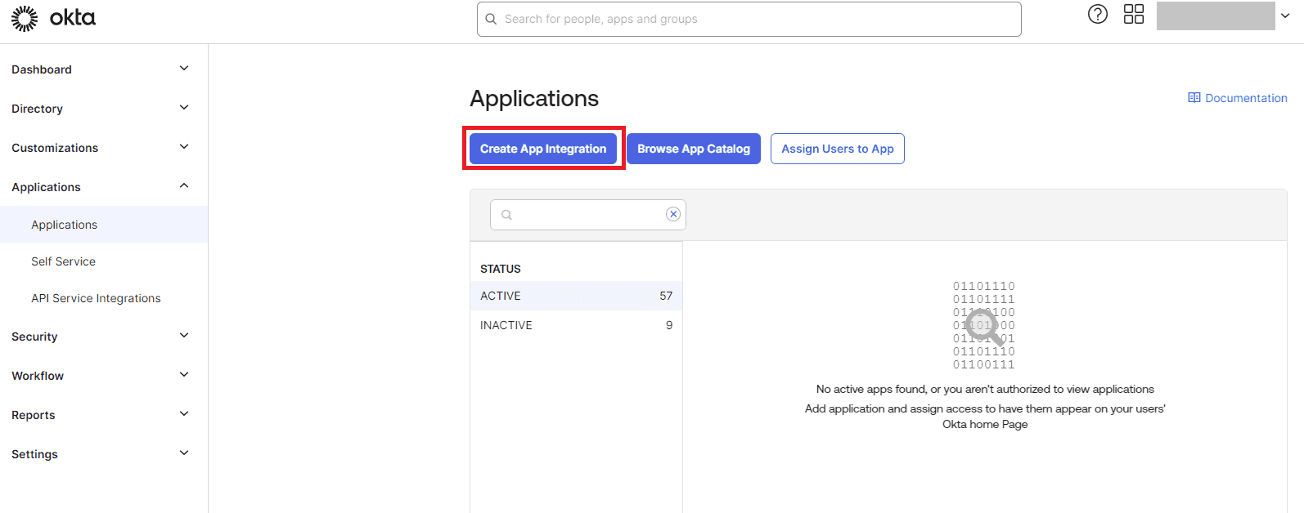Expand the Directory sidebar section
This screenshot has width=1304, height=513.
coord(184,108)
